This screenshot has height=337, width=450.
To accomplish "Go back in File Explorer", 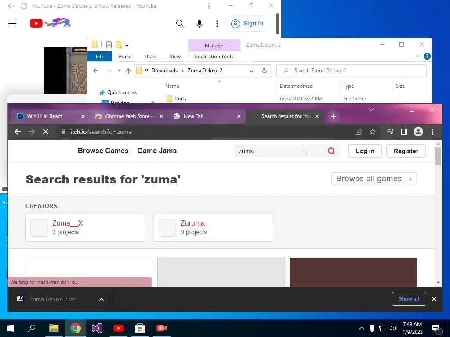I will (x=96, y=71).
